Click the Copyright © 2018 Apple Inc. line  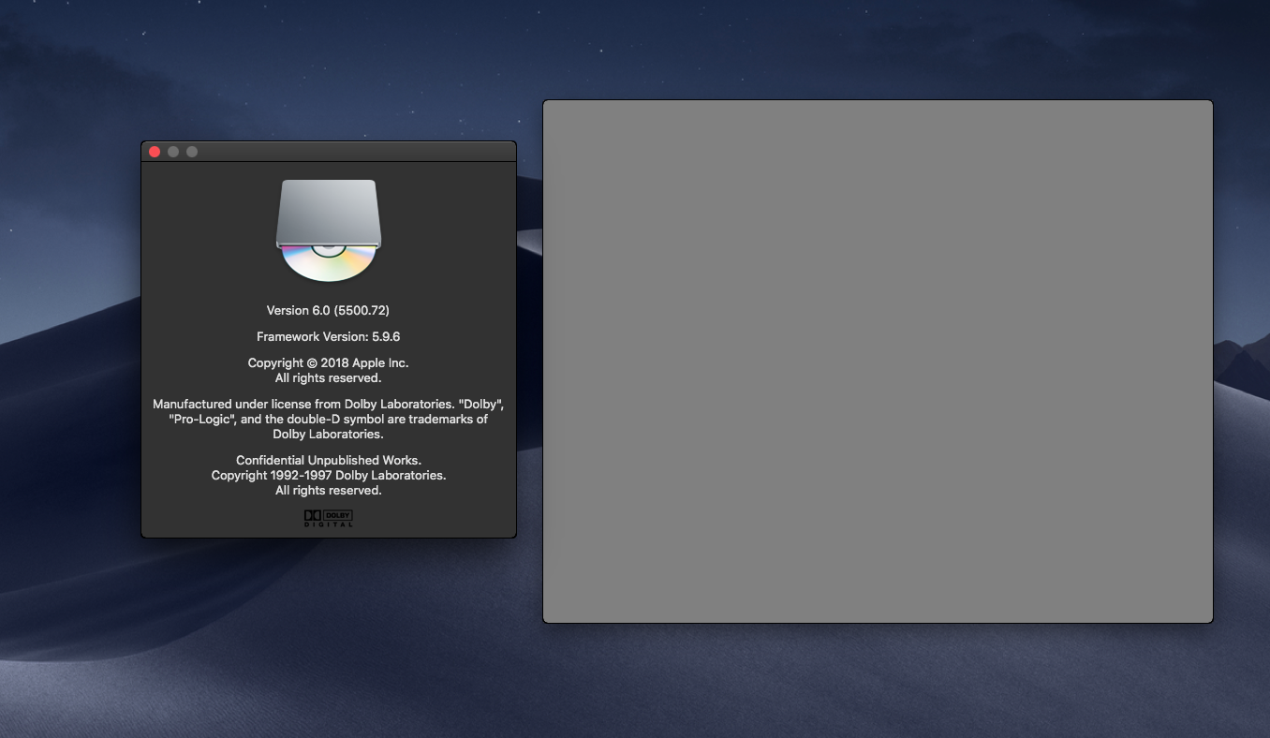(328, 362)
